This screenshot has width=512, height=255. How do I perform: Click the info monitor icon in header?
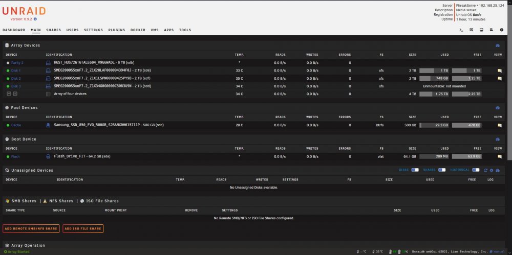point(481,30)
